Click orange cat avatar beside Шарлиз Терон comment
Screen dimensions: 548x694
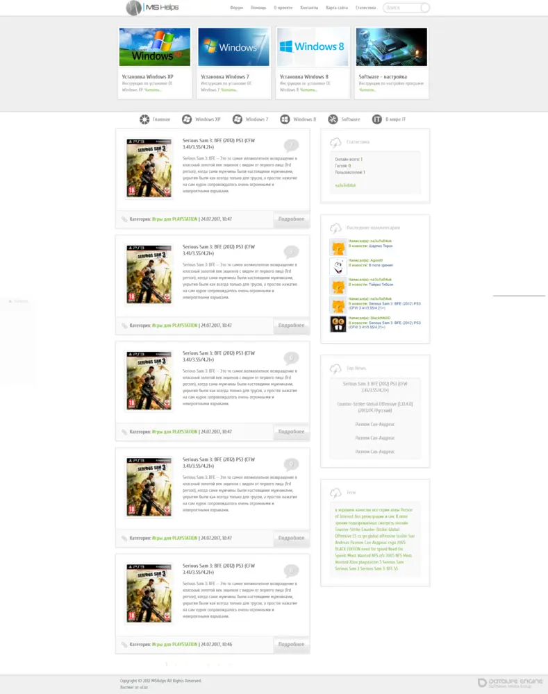(338, 248)
